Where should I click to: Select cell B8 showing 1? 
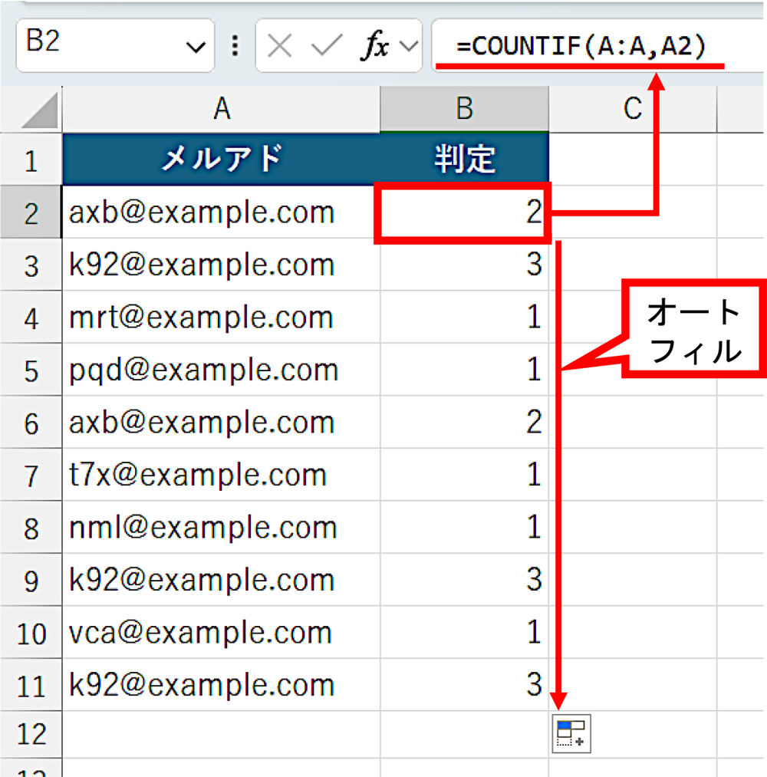point(464,527)
